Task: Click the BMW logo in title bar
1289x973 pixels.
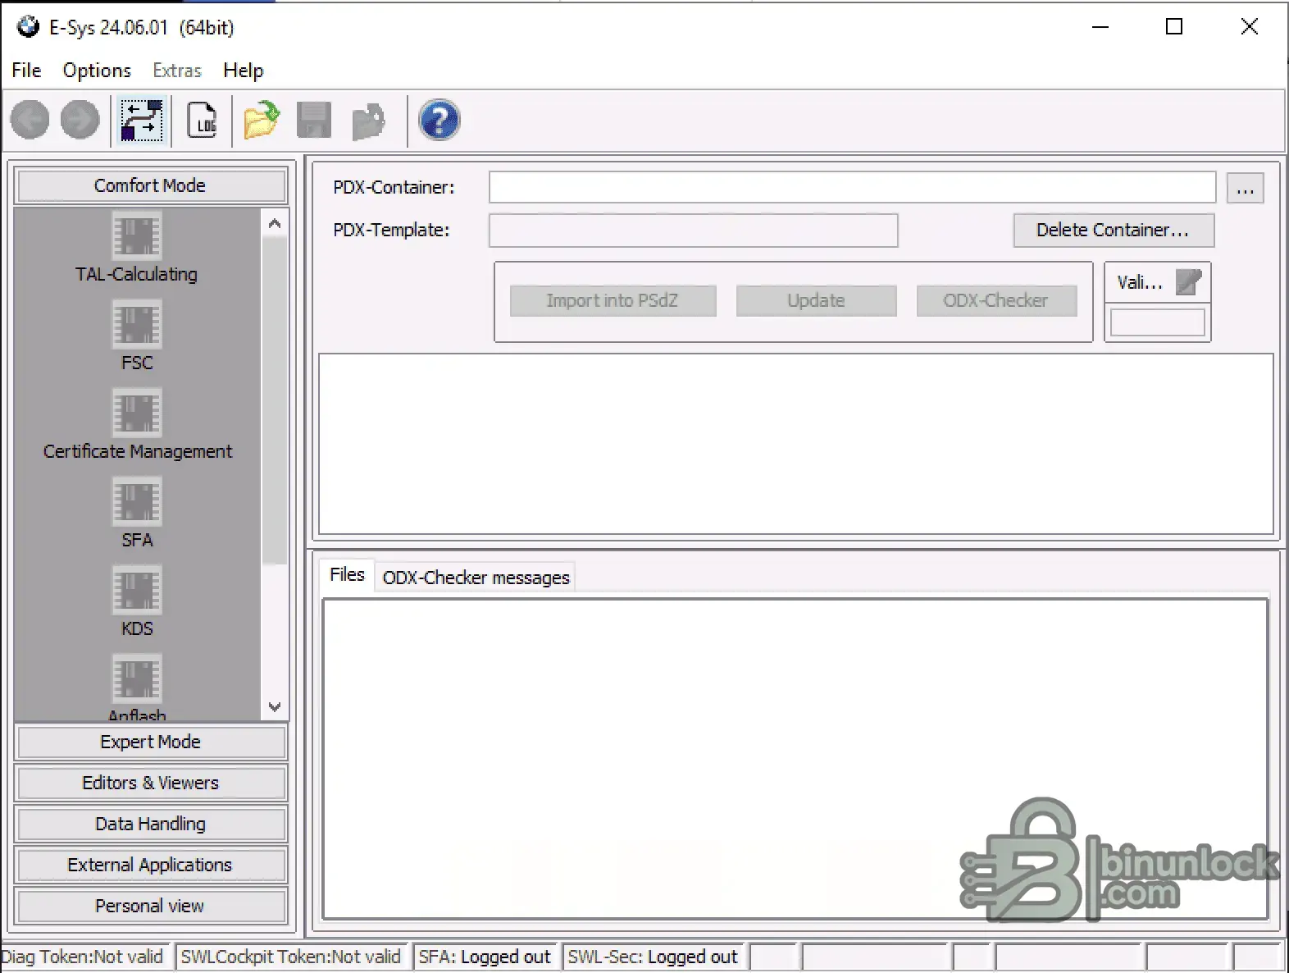Action: pos(28,27)
